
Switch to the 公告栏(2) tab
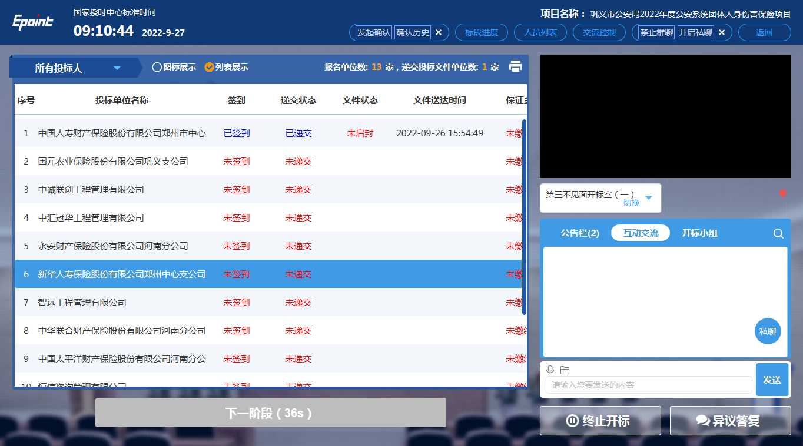click(580, 233)
